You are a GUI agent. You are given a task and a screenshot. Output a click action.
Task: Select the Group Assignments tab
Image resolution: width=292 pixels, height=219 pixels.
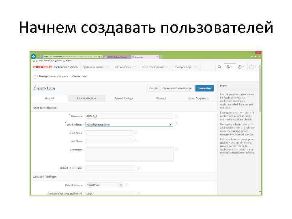point(198,98)
